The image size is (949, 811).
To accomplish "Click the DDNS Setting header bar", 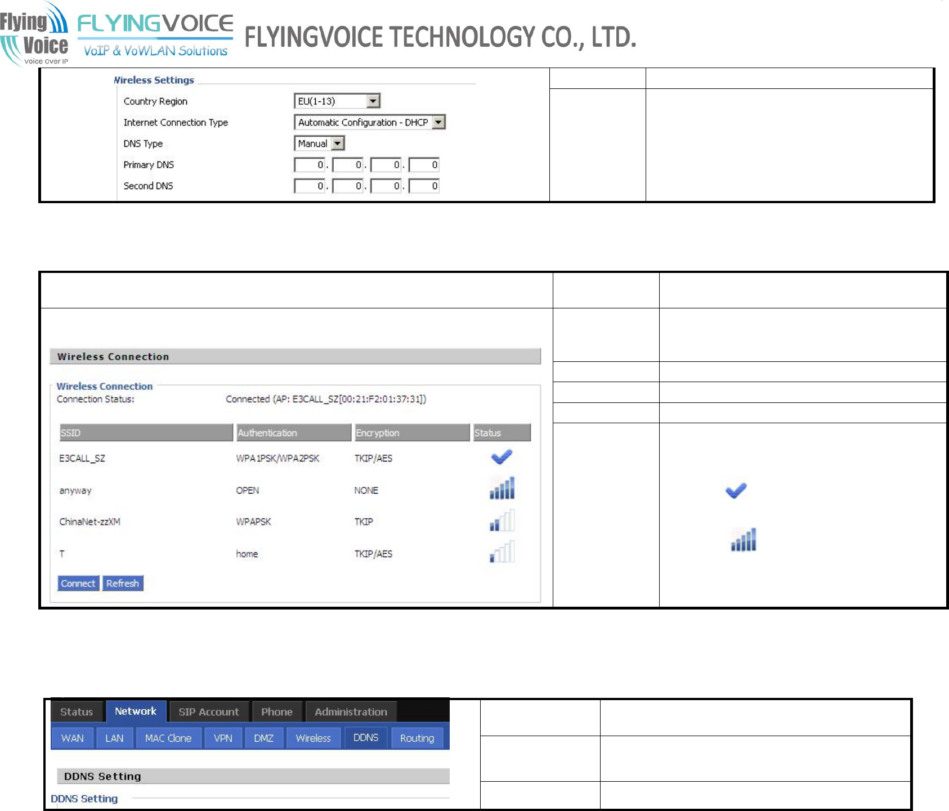I will point(253,776).
